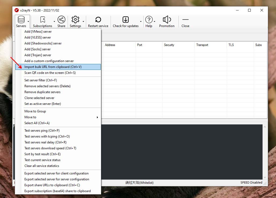The image size is (276, 198).
Task: Expand the Check for updates dropdown arrow
Action: click(x=141, y=21)
